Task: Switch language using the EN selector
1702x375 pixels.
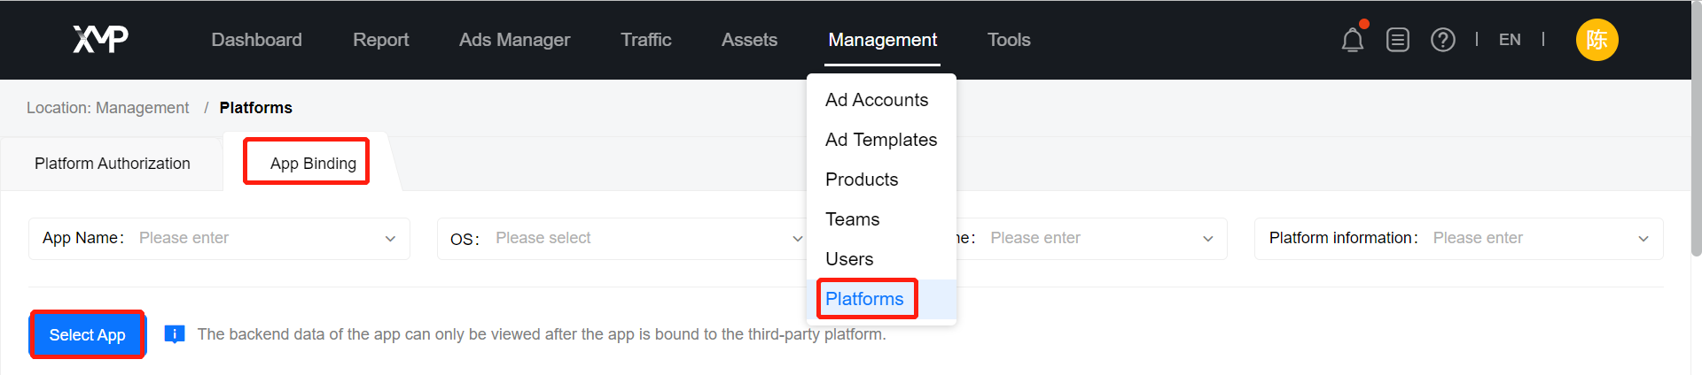Action: coord(1510,40)
